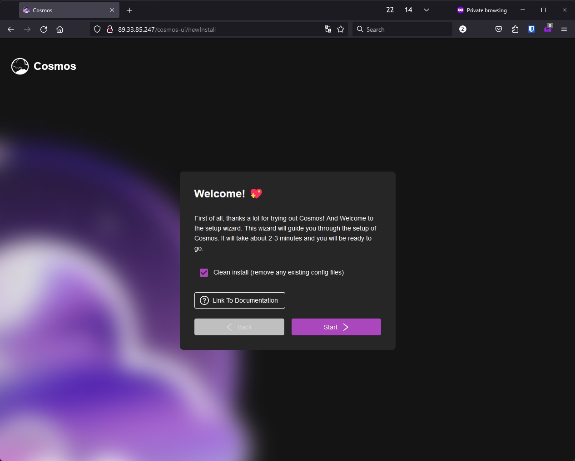
Task: Click the greyed-out Back button
Action: tap(239, 327)
